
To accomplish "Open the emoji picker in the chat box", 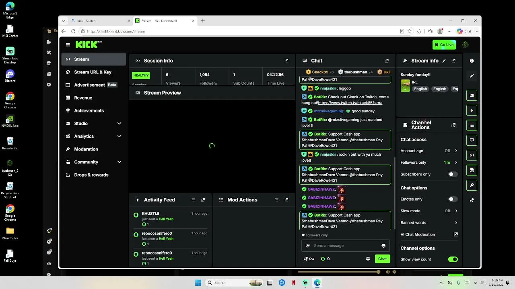I will [383, 246].
